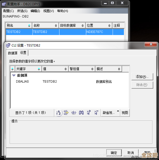Sort by the 关键字 column header
The width and height of the screenshot is (159, 160).
[x=28, y=69]
